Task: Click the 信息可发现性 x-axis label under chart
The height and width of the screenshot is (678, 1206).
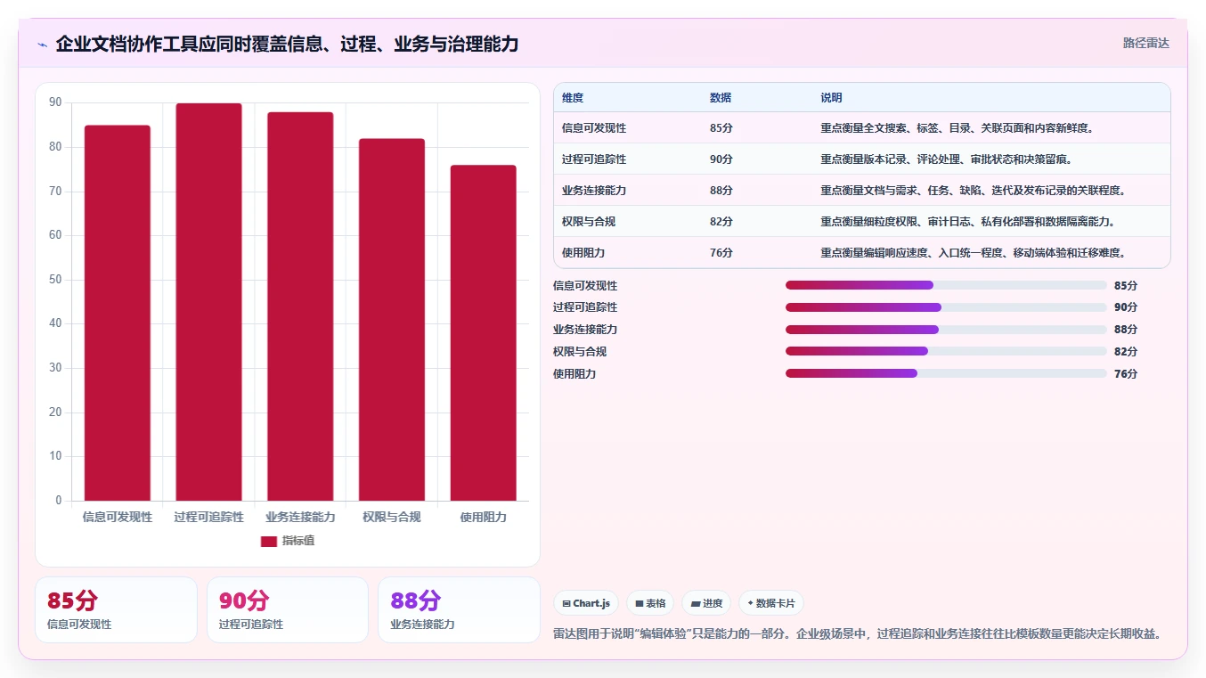Action: [118, 517]
